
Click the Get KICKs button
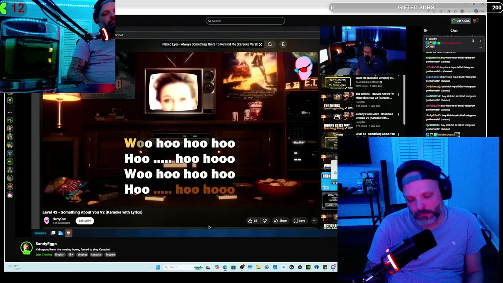click(x=461, y=21)
